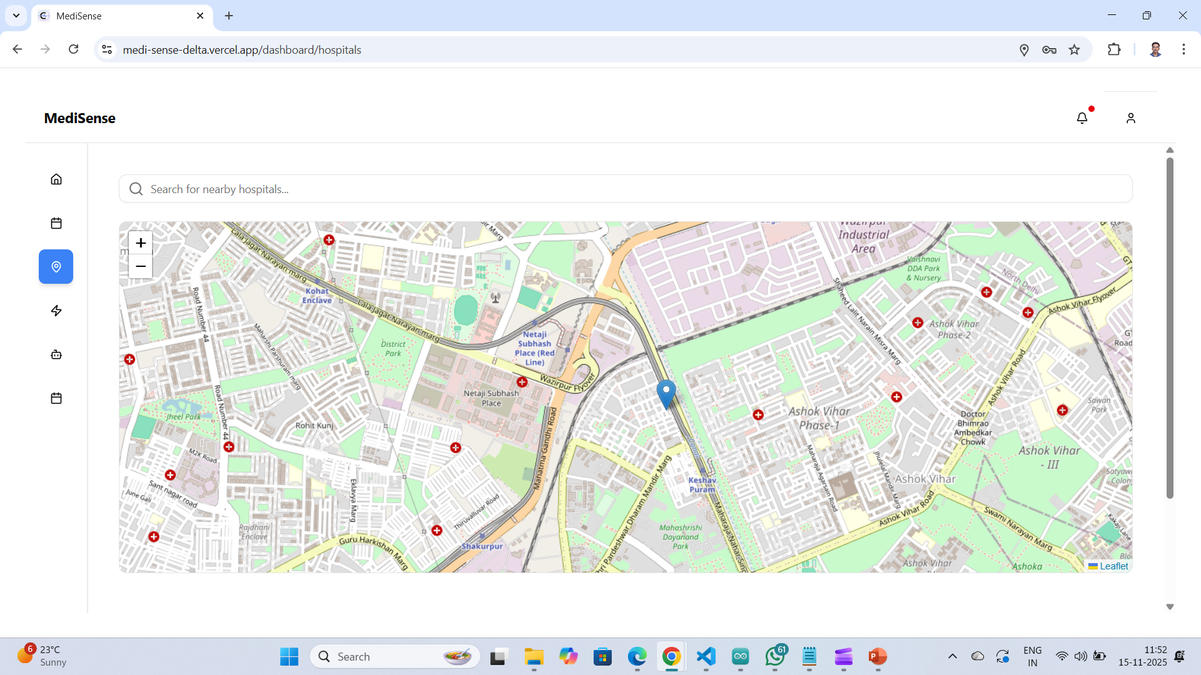Open the Home section in the sidebar
Screen dimensions: 1201x675
pos(56,179)
